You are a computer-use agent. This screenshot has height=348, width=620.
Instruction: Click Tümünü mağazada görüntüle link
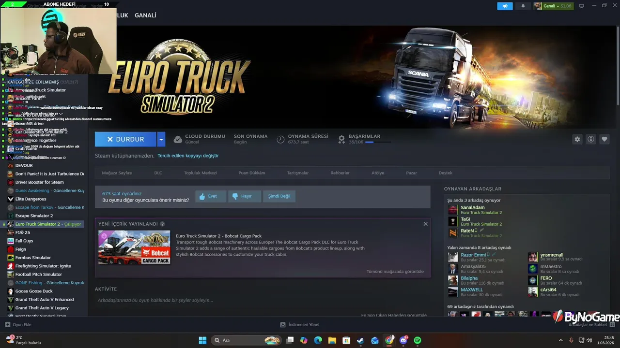[395, 272]
